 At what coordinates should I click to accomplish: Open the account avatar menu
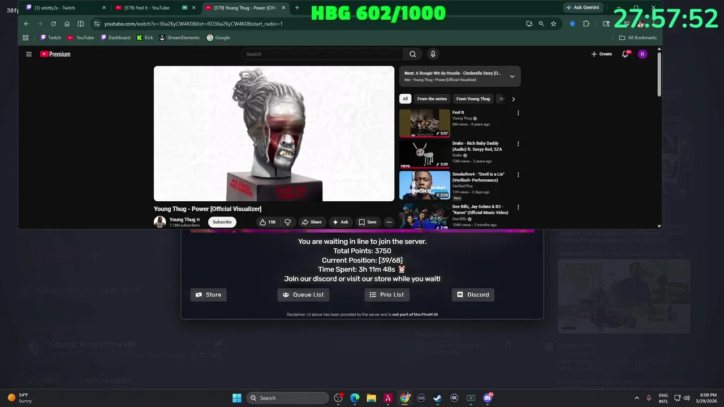pyautogui.click(x=642, y=54)
